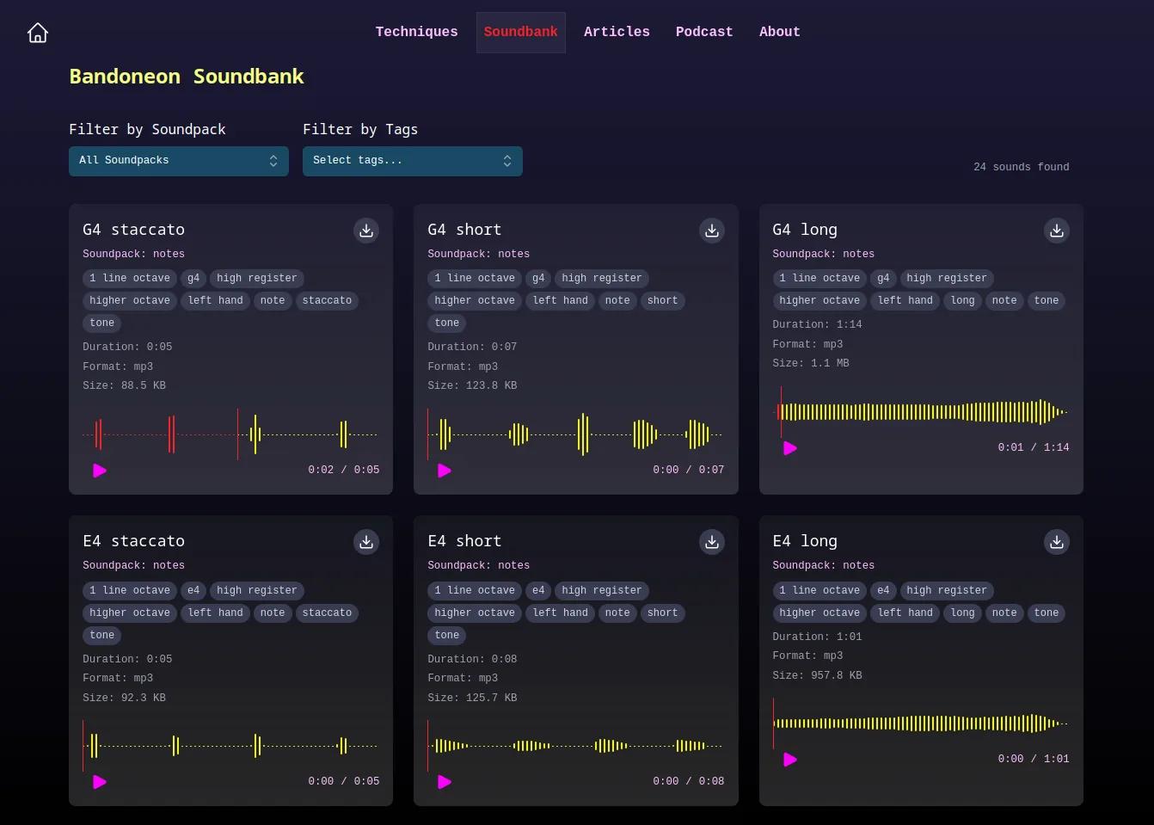Click the chevron on the soundpack filter
Screen dimensions: 1154x825
pos(273,161)
